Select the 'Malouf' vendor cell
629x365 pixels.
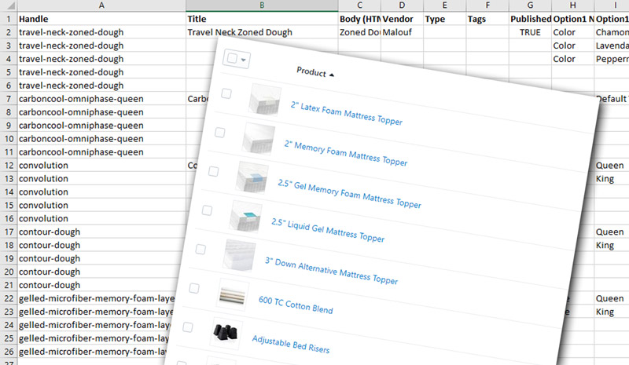point(402,32)
